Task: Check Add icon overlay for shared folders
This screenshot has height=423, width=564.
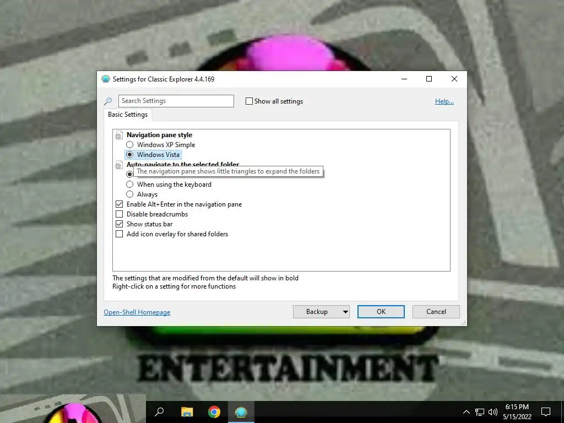Action: 120,234
